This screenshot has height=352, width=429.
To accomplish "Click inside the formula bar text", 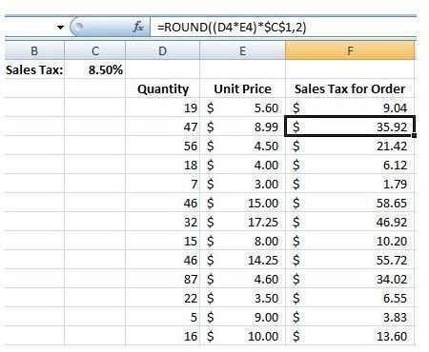I will click(x=232, y=28).
